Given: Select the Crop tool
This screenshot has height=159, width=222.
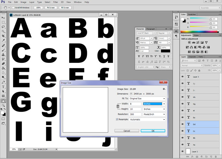Looking at the screenshot, I should 3,36.
